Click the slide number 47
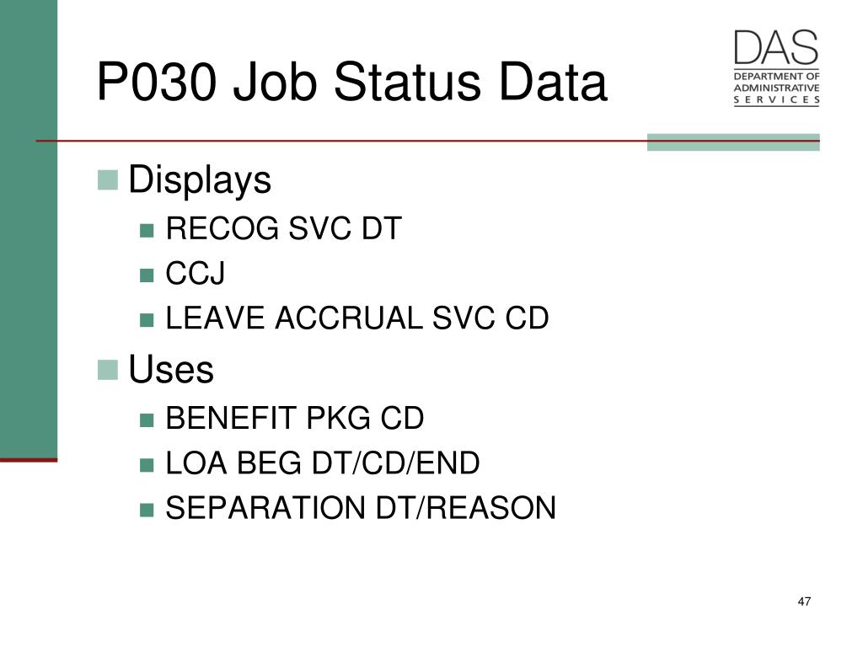 tap(804, 602)
